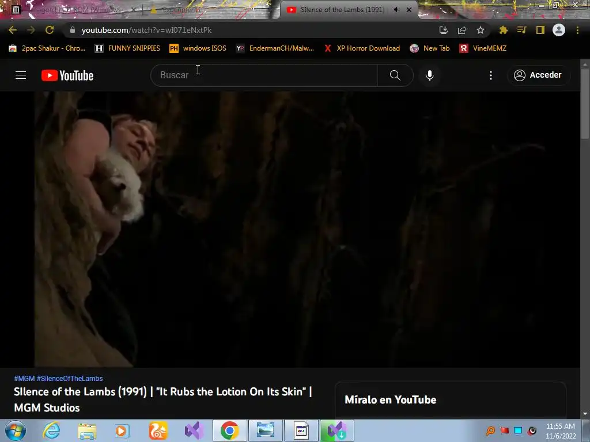Click the scrollbar down arrow
The height and width of the screenshot is (442, 590).
pos(585,414)
